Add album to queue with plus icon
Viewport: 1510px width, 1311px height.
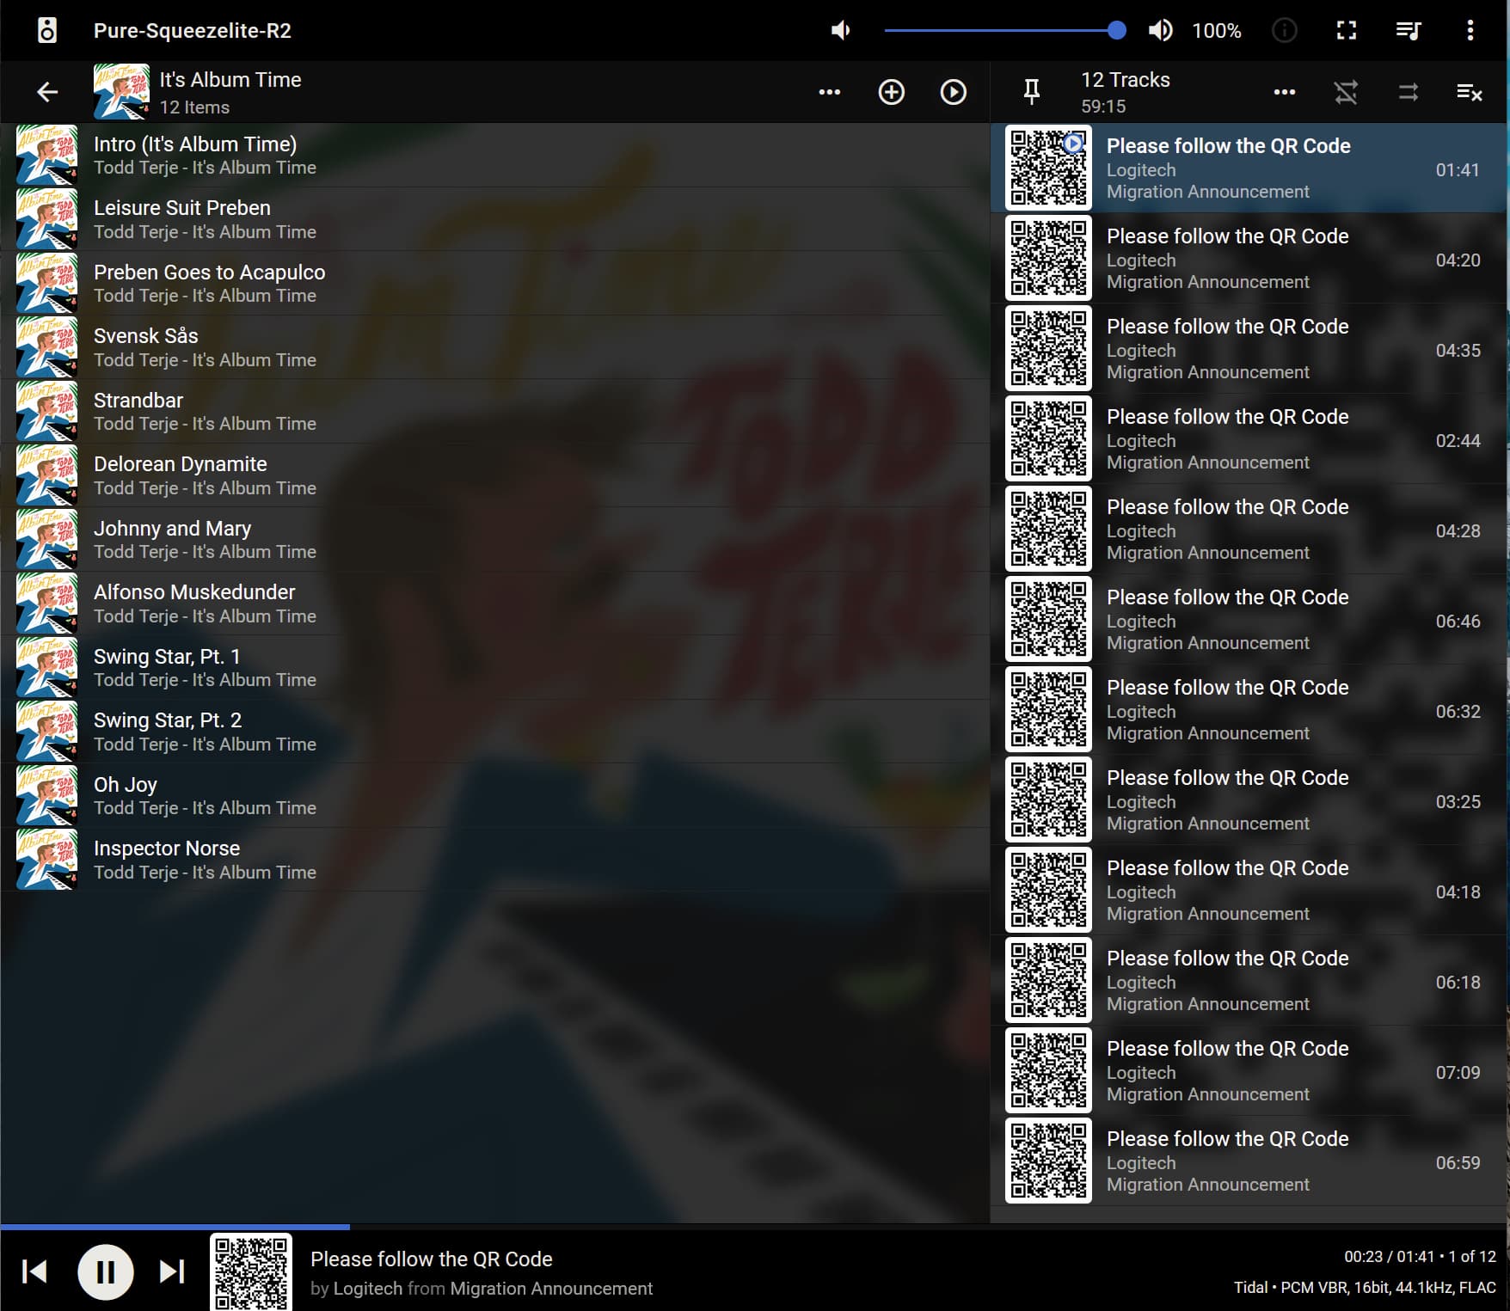[x=891, y=92]
